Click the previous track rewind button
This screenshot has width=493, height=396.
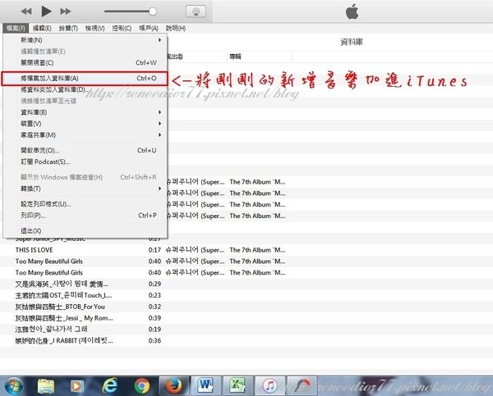pyautogui.click(x=26, y=11)
